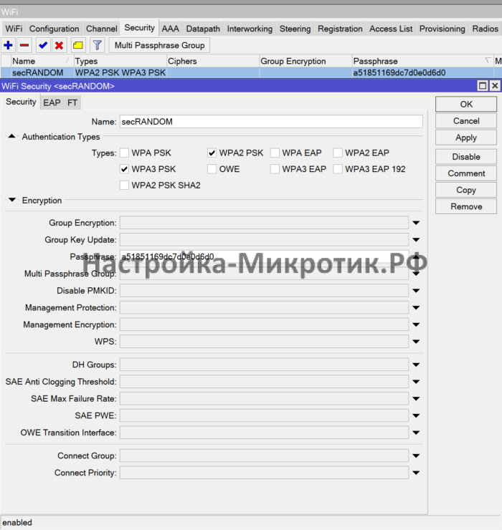Open the AAA tab
502x530 pixels.
tap(170, 29)
